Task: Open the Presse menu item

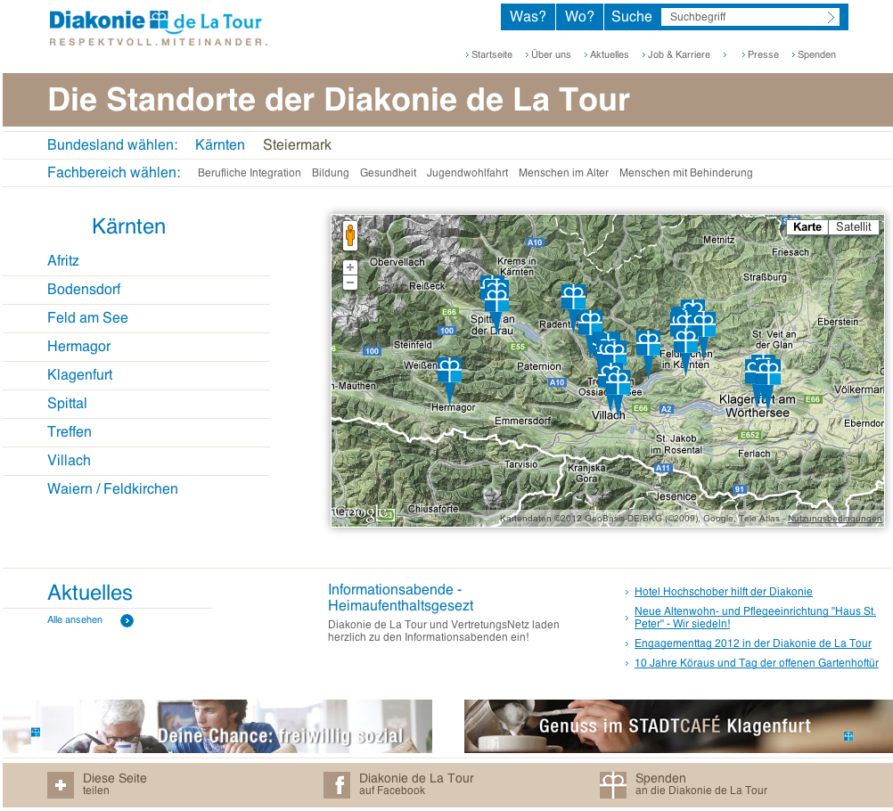Action: point(763,54)
